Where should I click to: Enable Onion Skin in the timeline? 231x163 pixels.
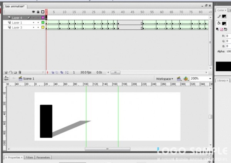pos(53,72)
